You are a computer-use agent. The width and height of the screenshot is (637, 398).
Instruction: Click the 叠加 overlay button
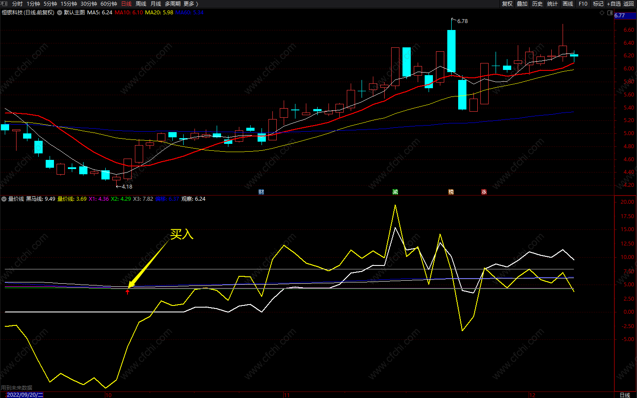coord(522,3)
